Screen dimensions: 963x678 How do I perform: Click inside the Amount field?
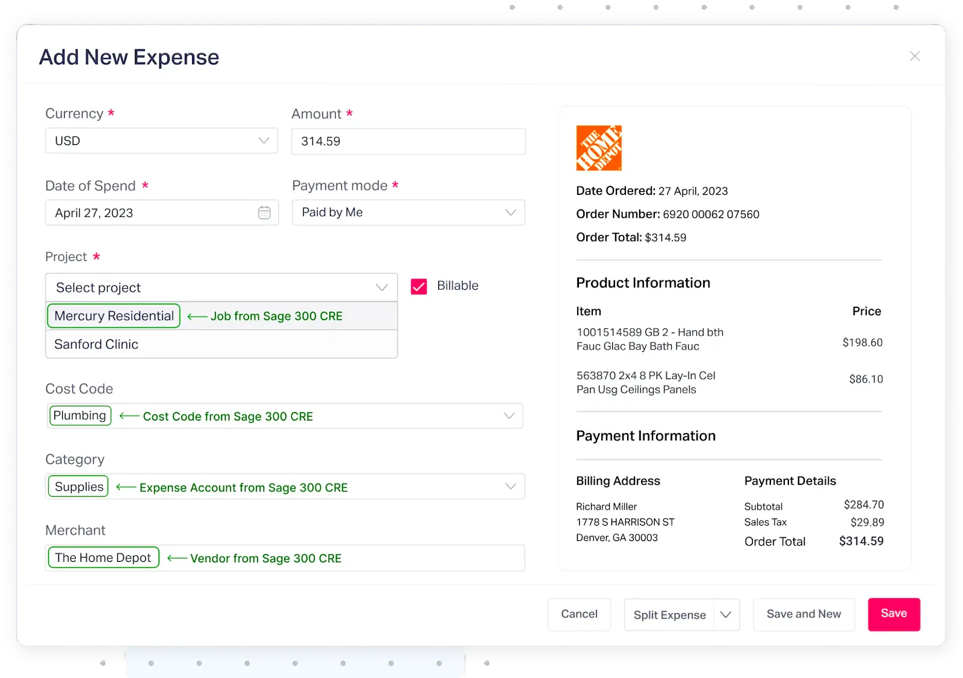coord(409,141)
